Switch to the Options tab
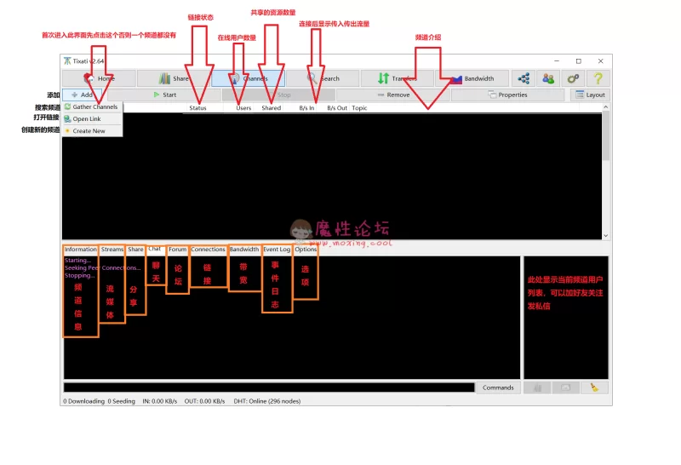Image resolution: width=681 pixels, height=465 pixels. (x=306, y=250)
